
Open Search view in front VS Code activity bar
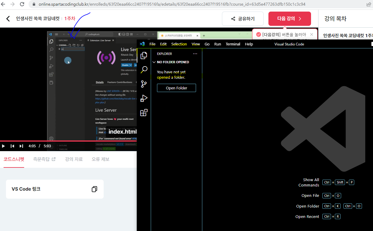coord(144,70)
